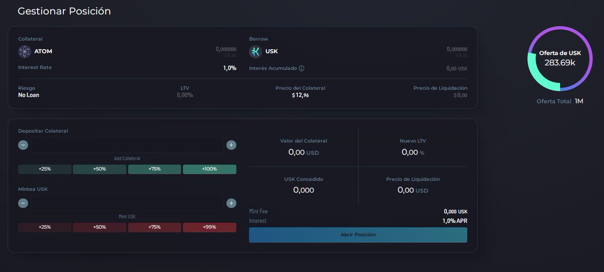Choose +50% USK mint amount
The image size is (604, 272).
100,227
